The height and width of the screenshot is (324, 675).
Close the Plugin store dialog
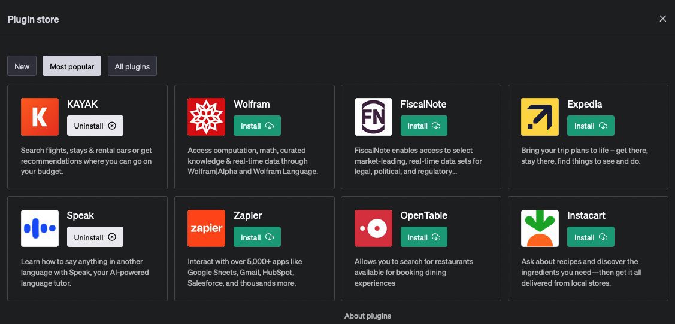click(x=662, y=19)
